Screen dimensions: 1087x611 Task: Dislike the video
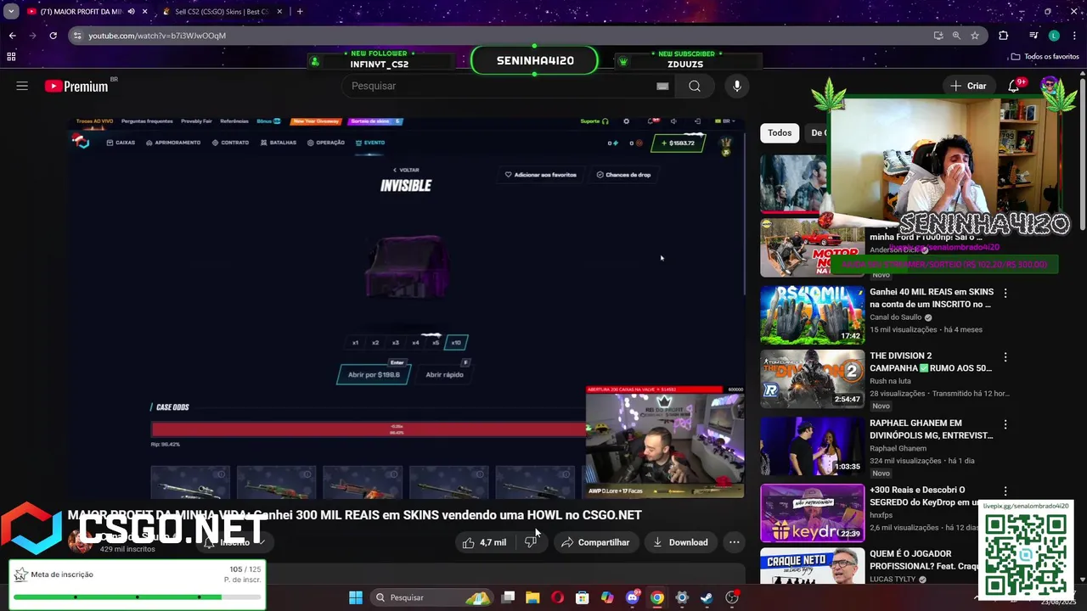[532, 542]
